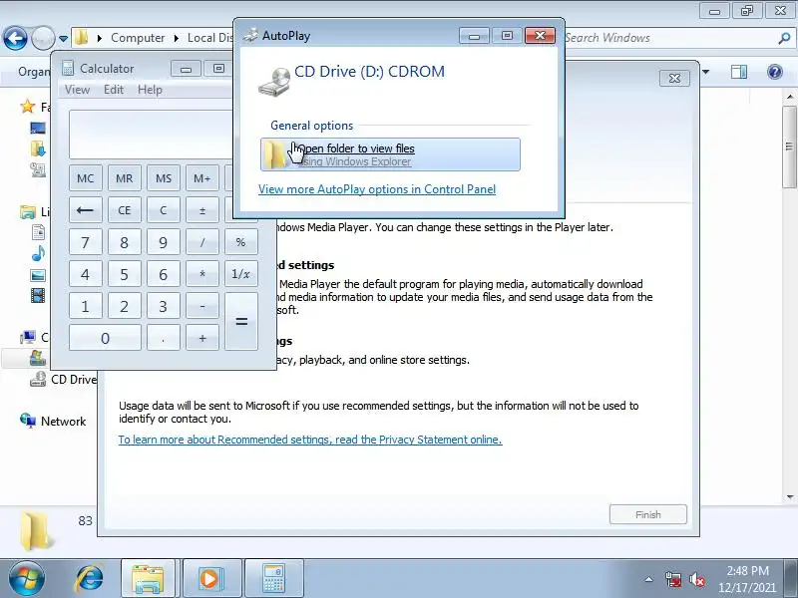Show hidden icons in system tray
The height and width of the screenshot is (598, 798).
coord(649,579)
